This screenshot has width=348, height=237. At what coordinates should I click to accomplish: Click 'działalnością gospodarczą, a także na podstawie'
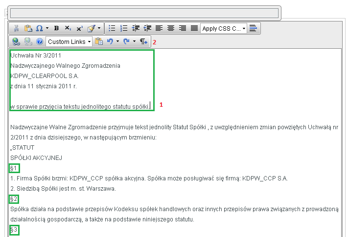click(102, 219)
